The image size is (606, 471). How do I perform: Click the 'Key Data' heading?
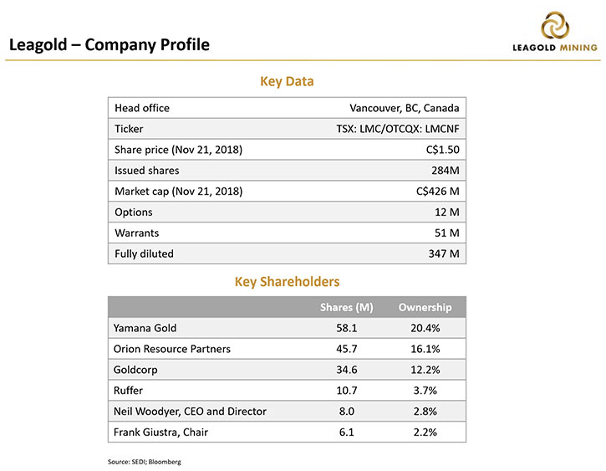[287, 82]
